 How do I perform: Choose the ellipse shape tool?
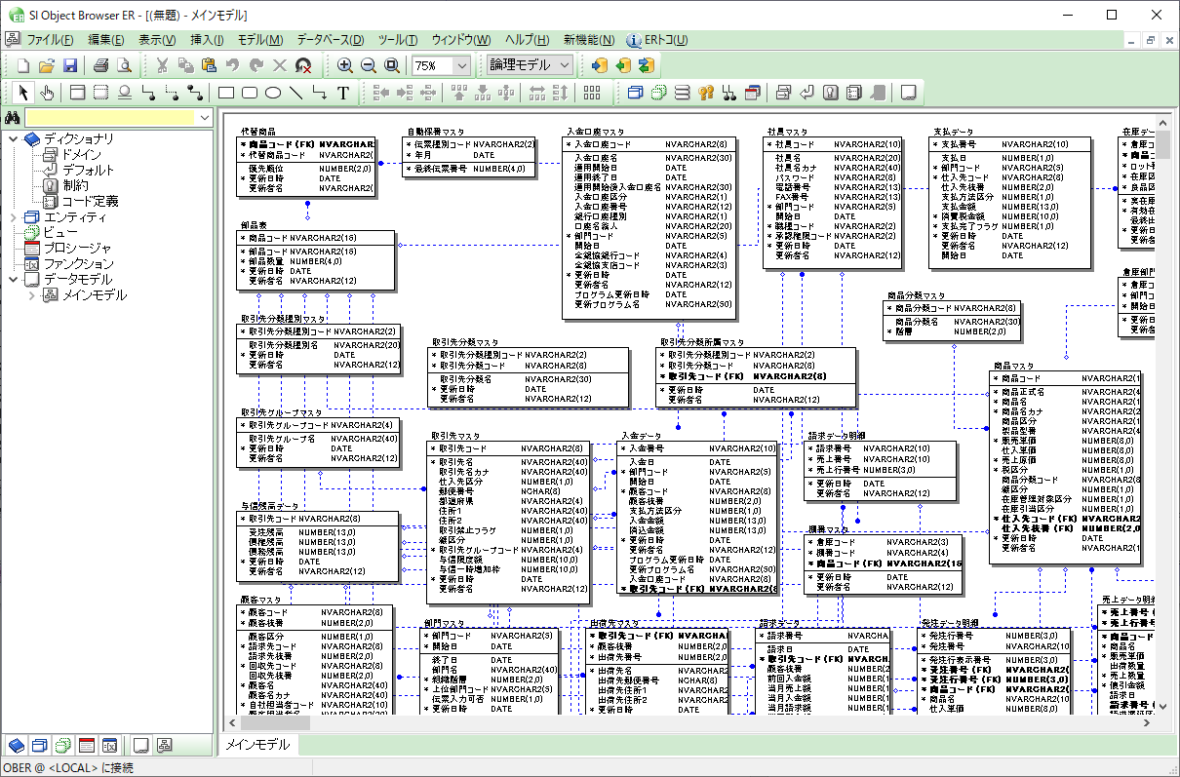click(273, 93)
